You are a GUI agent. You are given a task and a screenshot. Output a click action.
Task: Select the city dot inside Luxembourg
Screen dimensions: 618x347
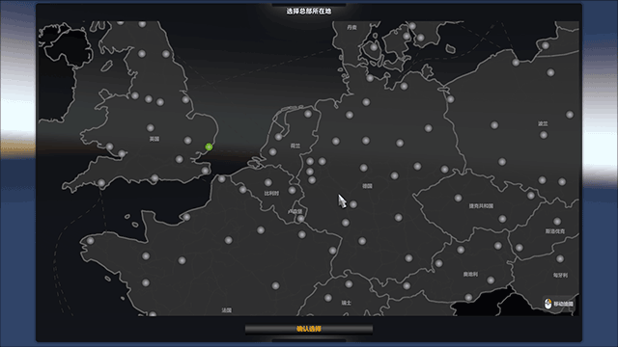(300, 219)
